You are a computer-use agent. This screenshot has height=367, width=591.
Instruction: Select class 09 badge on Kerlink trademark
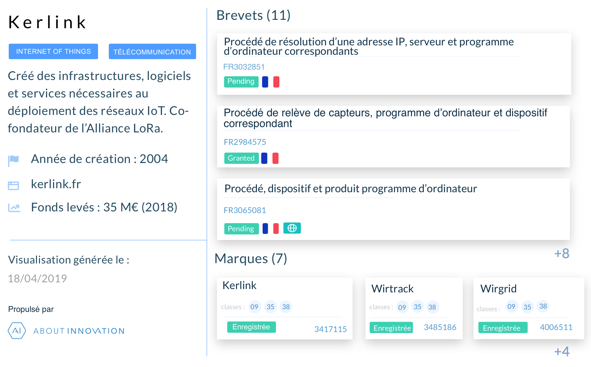pyautogui.click(x=255, y=307)
